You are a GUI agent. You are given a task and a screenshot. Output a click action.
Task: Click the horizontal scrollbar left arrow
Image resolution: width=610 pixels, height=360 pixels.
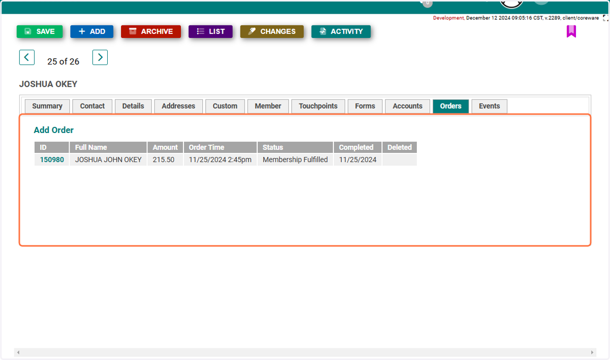[x=18, y=352]
